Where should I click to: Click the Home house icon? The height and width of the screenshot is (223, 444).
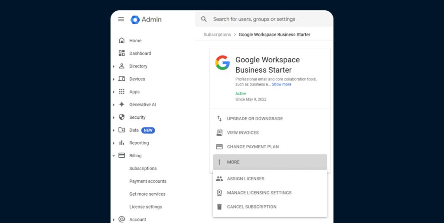(x=122, y=41)
